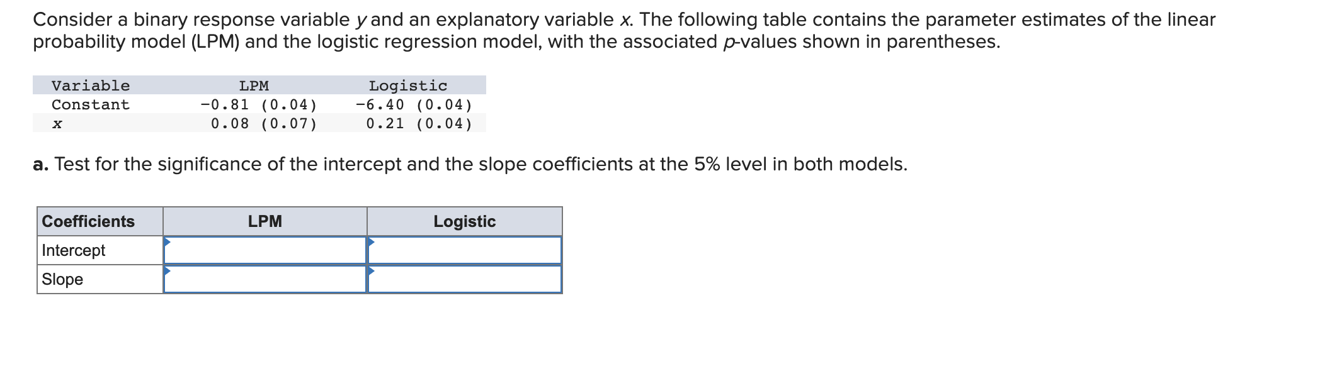Image resolution: width=1320 pixels, height=386 pixels.
Task: Click the blue triangle in the Slope LPM cell
Action: tap(168, 270)
